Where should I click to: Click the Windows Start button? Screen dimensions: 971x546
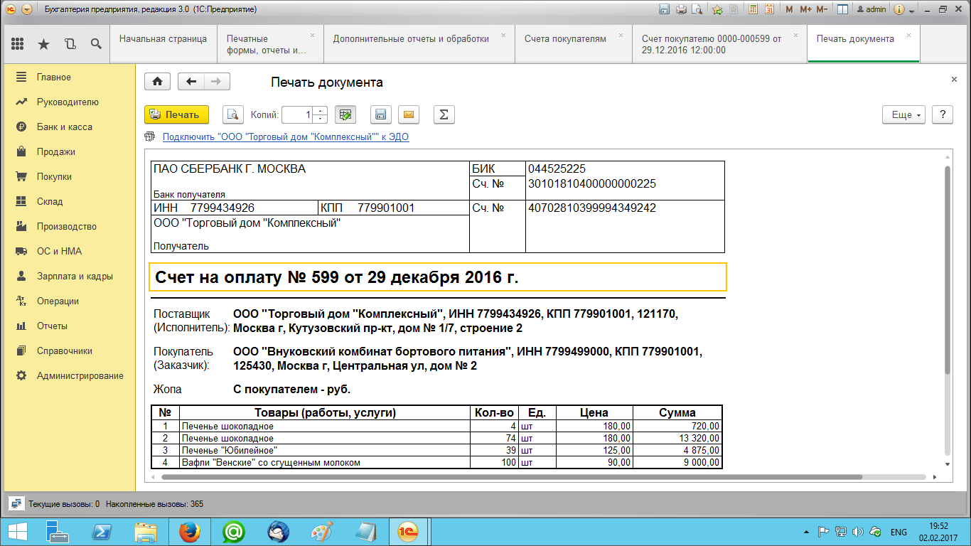point(17,532)
